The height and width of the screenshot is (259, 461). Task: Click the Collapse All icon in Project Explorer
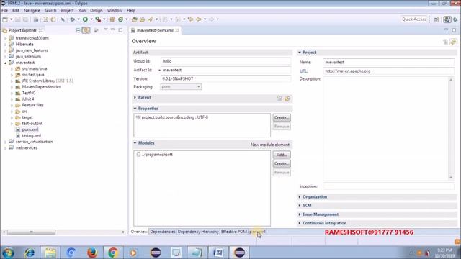click(x=78, y=30)
